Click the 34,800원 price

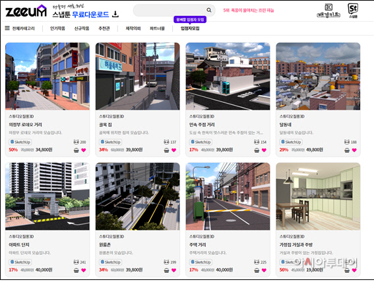(44, 150)
